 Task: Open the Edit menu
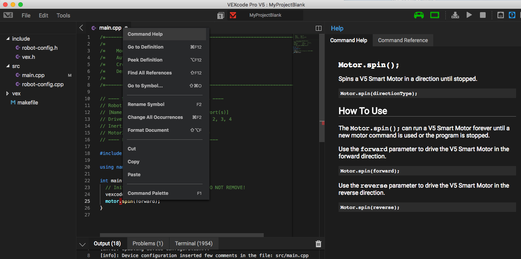point(43,16)
